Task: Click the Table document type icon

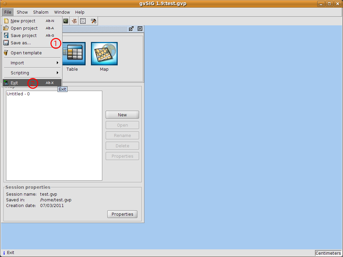Action: click(x=72, y=54)
